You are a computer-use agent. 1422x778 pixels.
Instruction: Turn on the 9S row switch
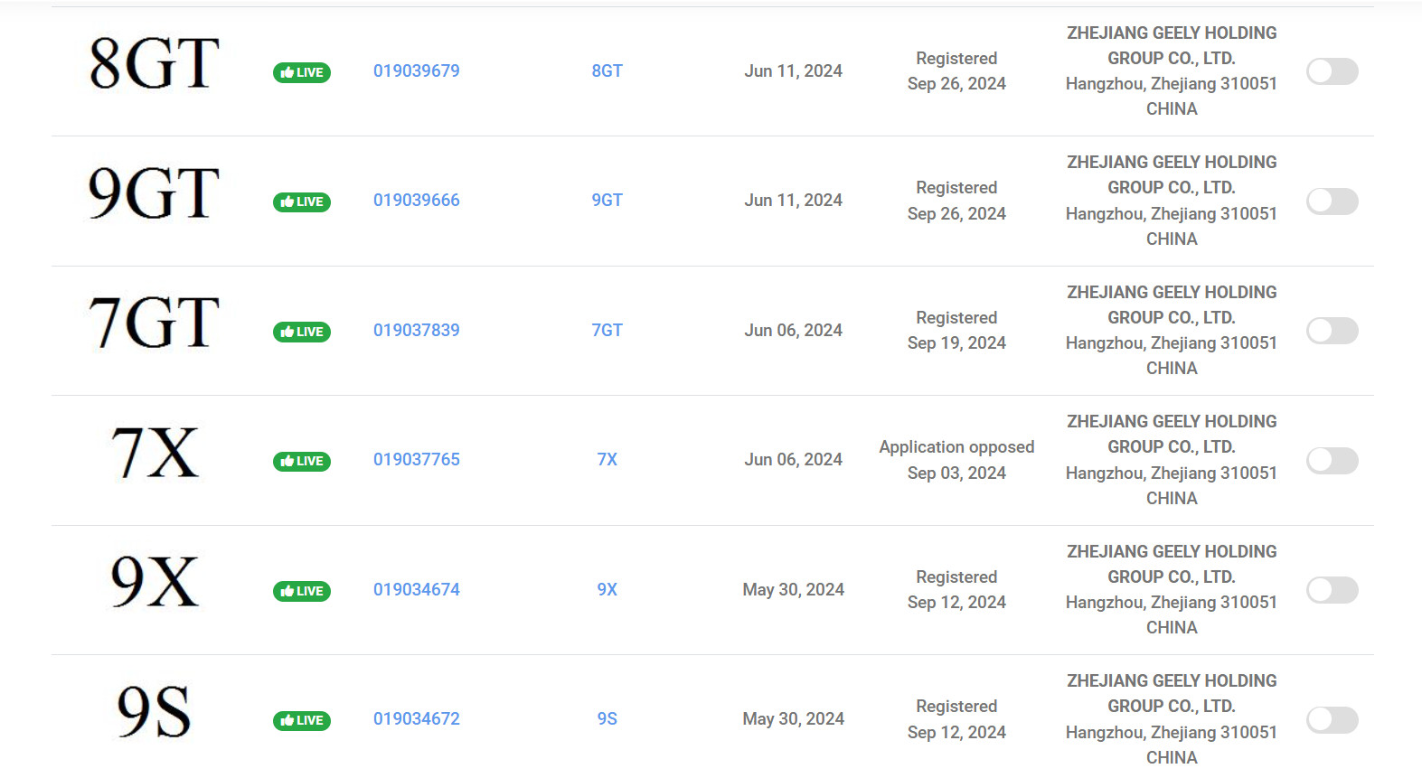pos(1333,719)
